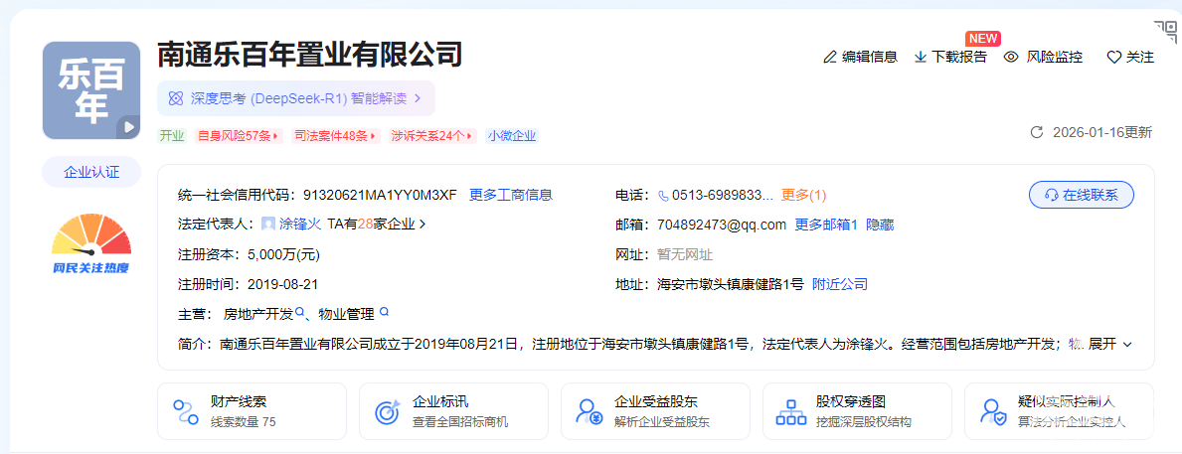
Task: Click the download arrow icon beside 下载报告
Action: pos(921,57)
